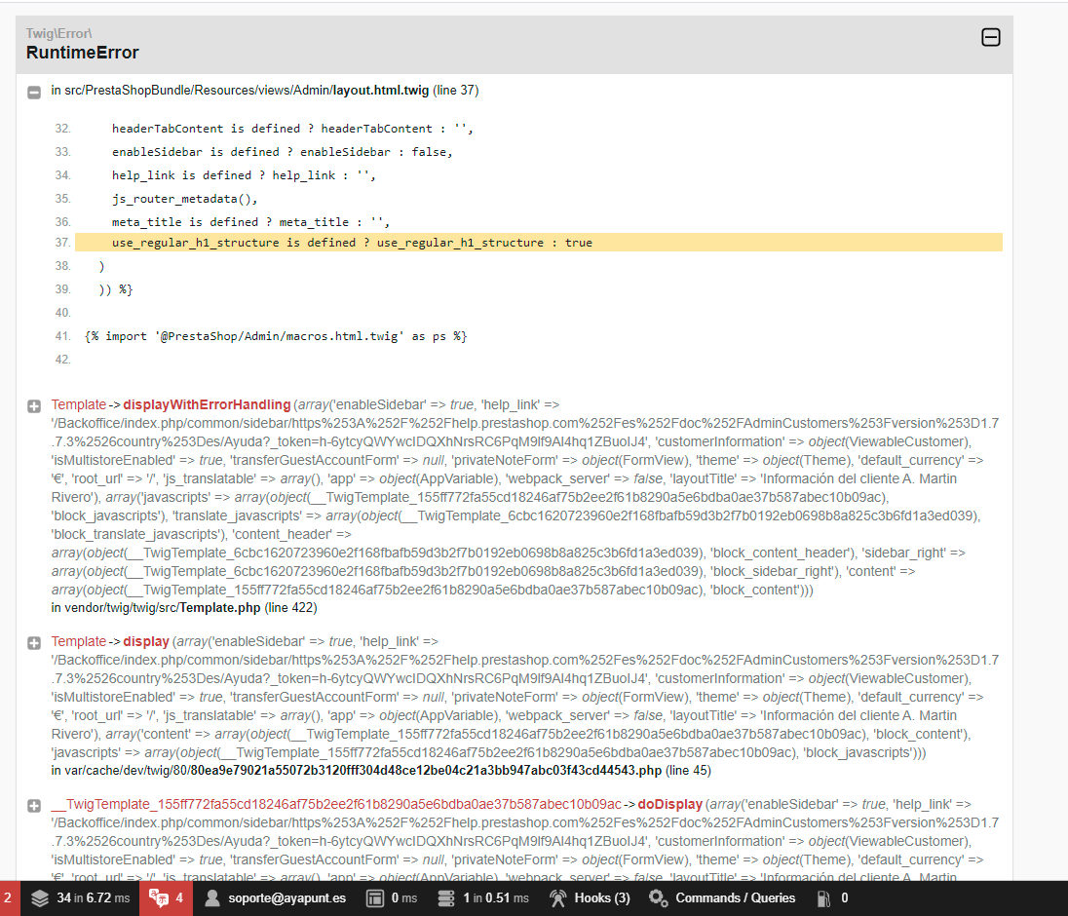This screenshot has height=916, width=1068.
Task: Click the doDisplay method name
Action: [x=669, y=804]
